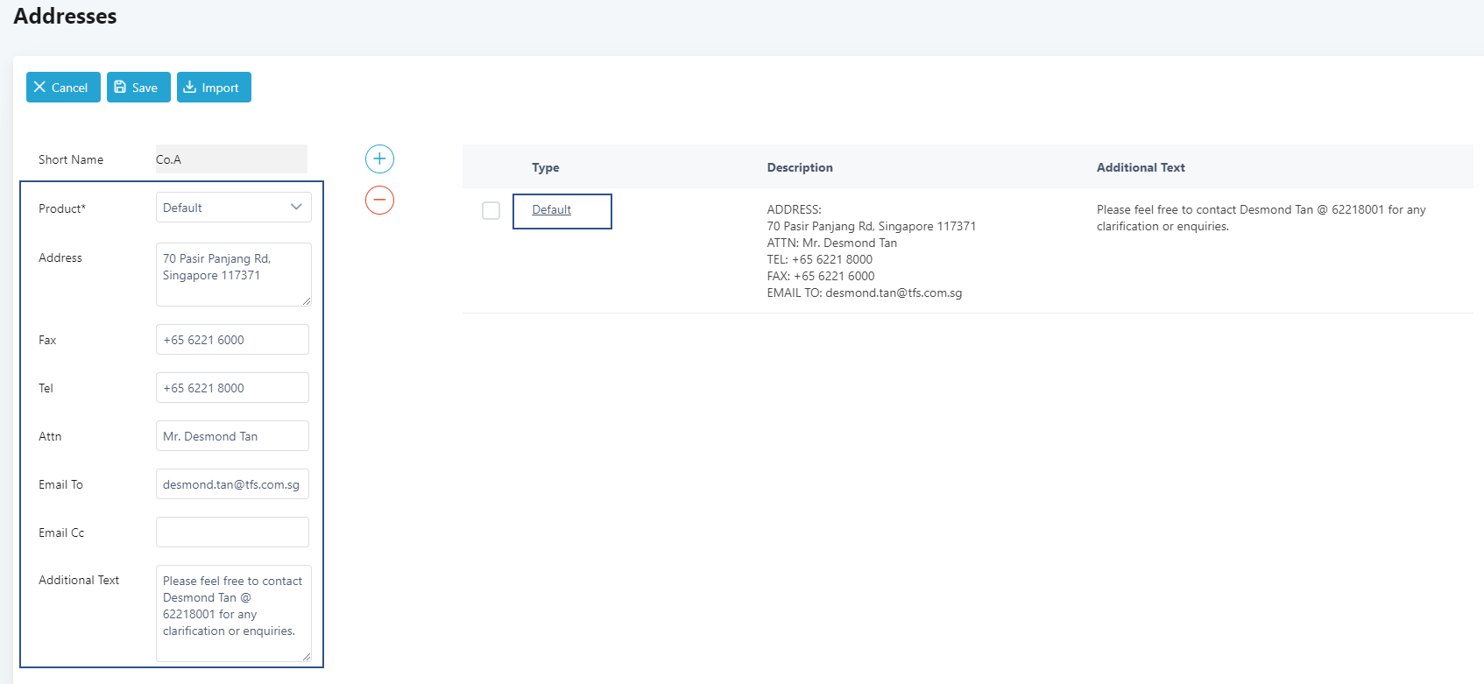Focus the Email To field
This screenshot has height=684, width=1484.
click(x=232, y=484)
